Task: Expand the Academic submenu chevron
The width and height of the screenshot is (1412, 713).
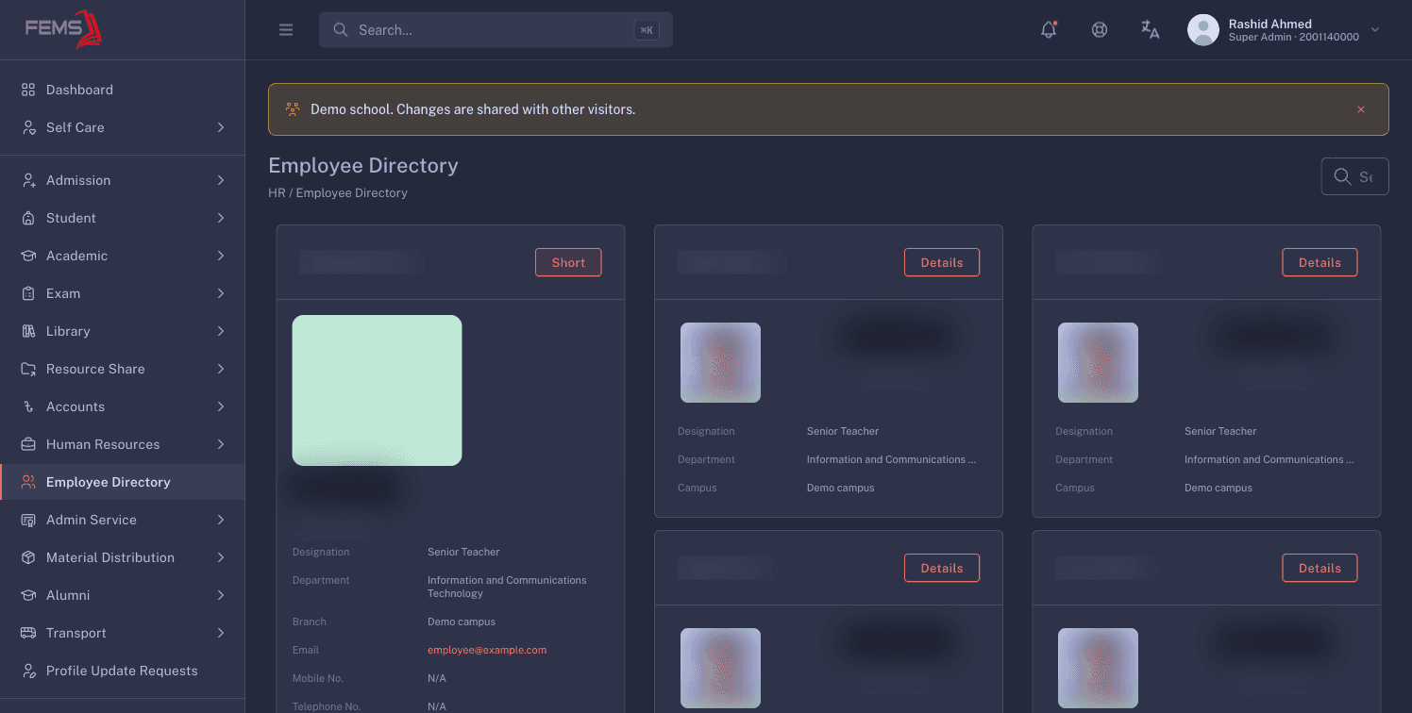Action: point(221,256)
